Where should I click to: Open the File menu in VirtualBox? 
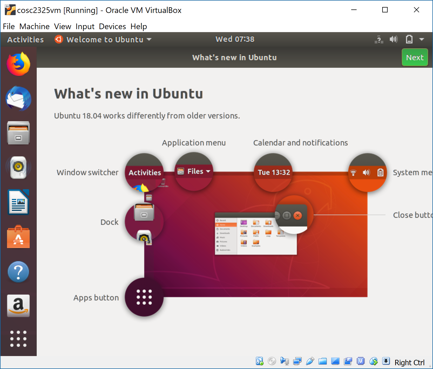tap(9, 26)
